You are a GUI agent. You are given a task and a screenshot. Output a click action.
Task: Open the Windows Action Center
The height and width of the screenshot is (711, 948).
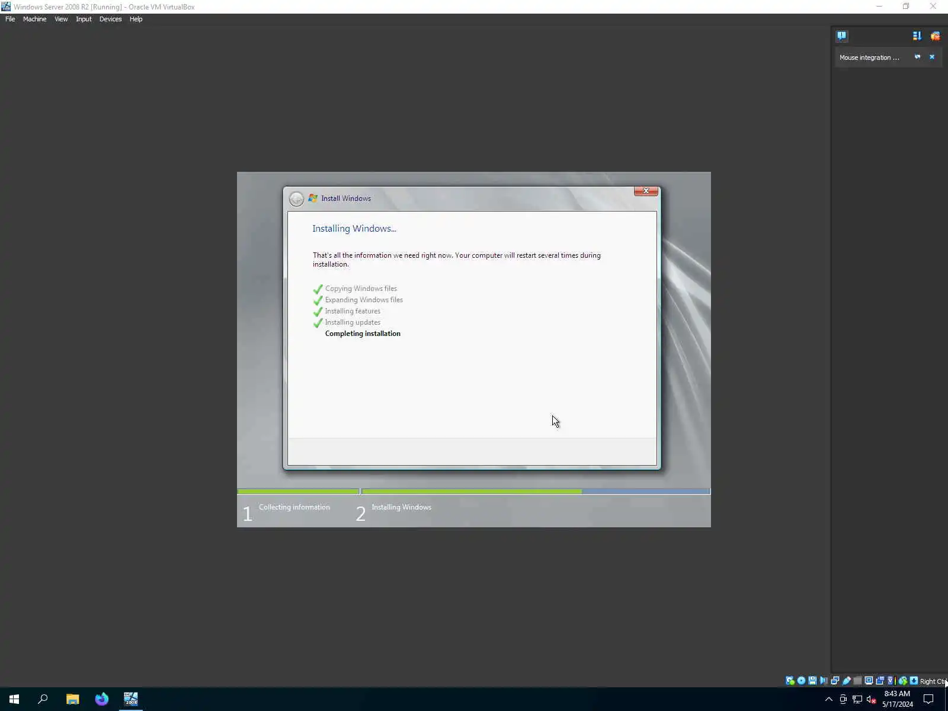tap(928, 699)
